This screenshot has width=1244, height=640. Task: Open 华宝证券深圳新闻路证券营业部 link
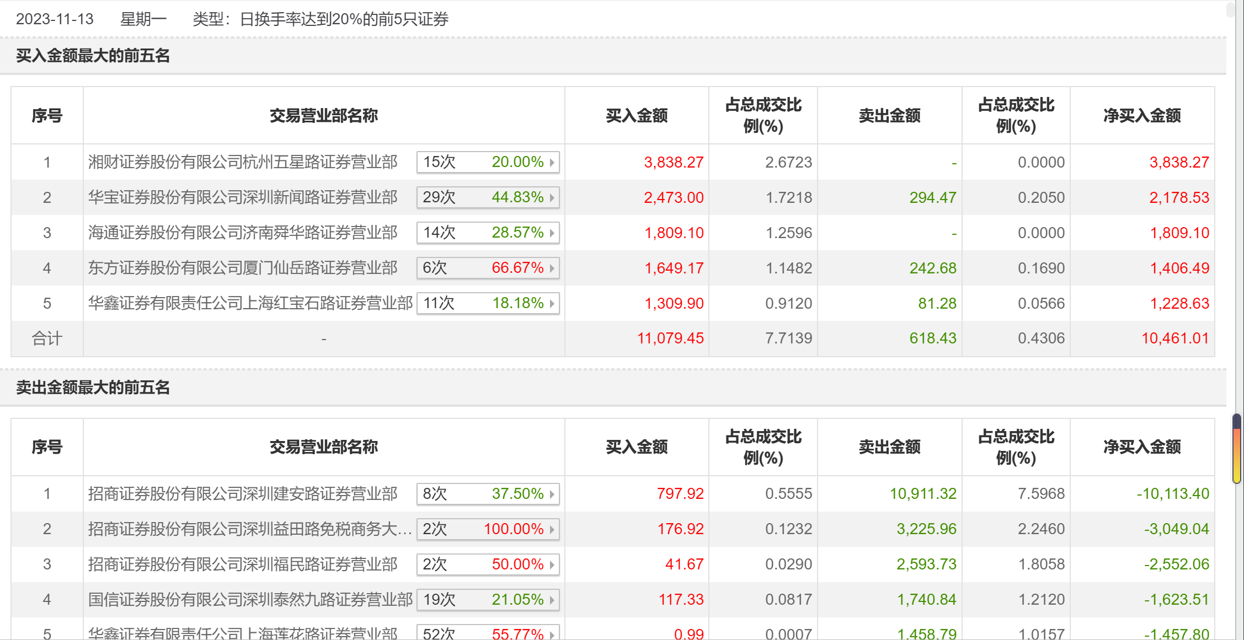[x=243, y=197]
